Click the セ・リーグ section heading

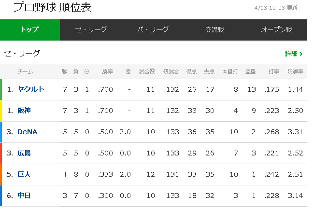[x=22, y=53]
